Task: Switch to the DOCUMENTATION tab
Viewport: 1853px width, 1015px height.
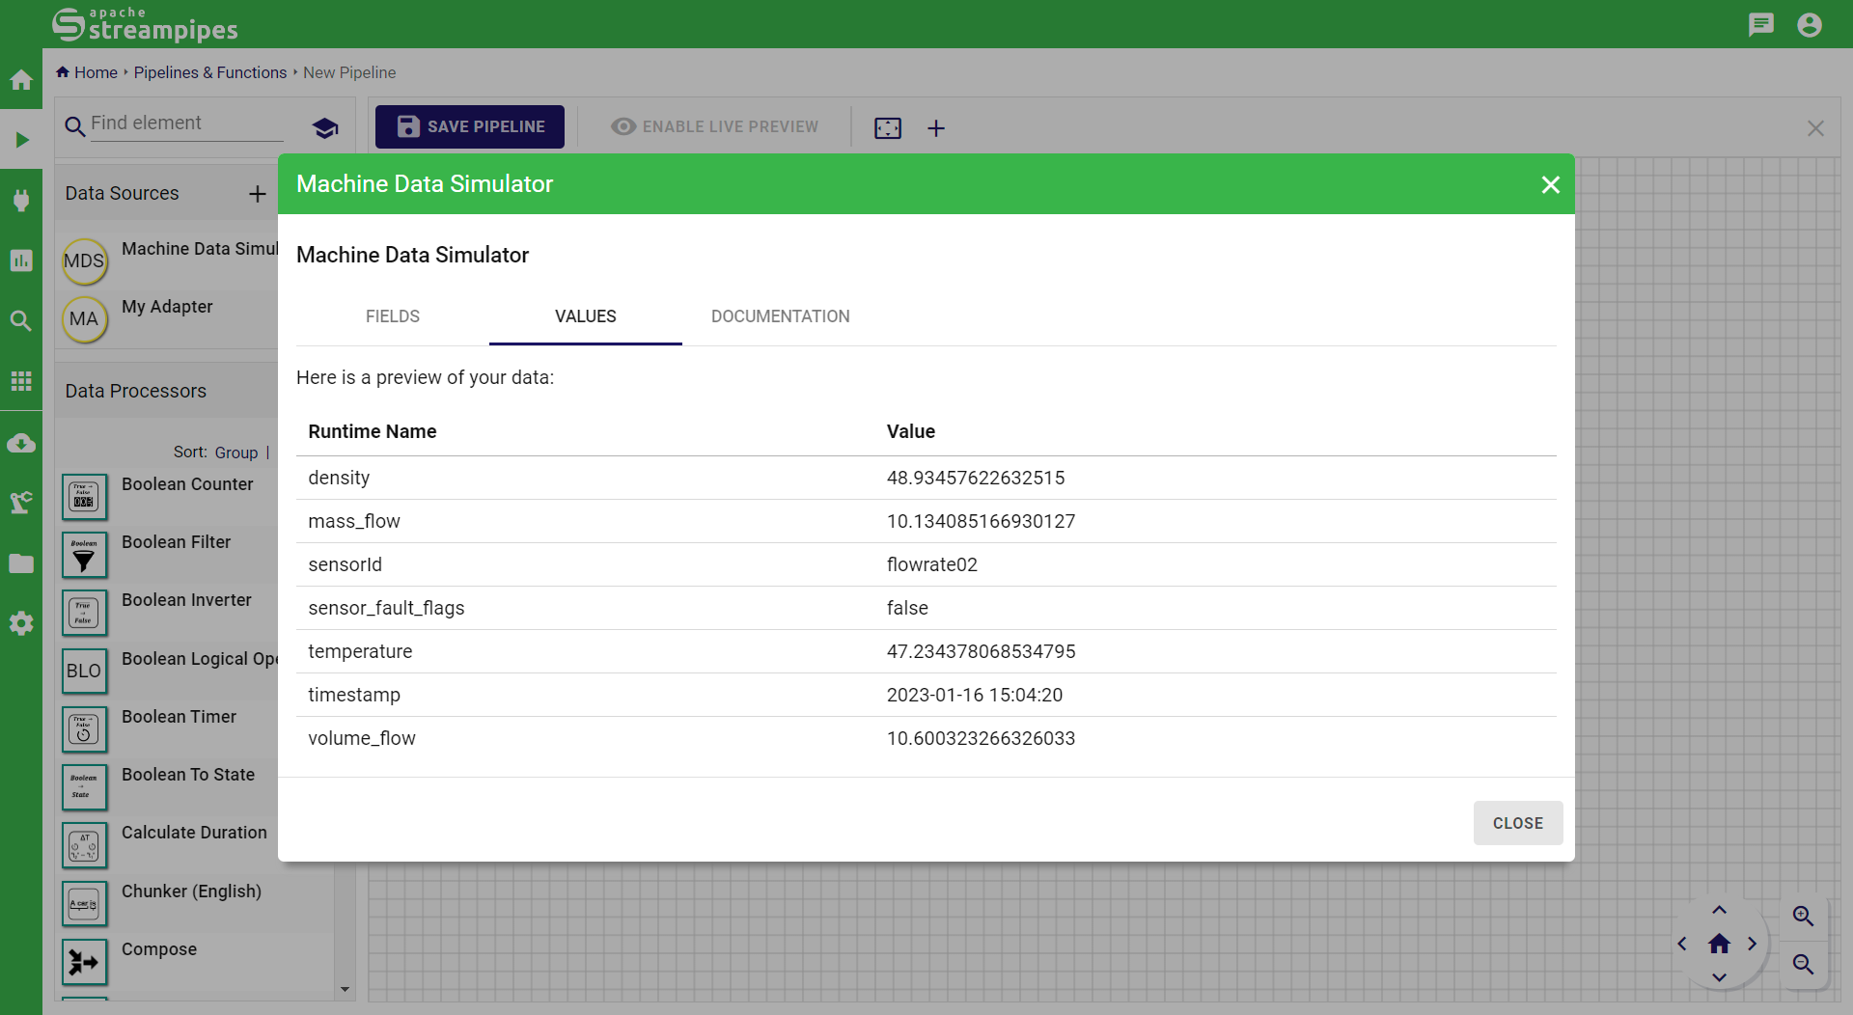Action: [780, 316]
